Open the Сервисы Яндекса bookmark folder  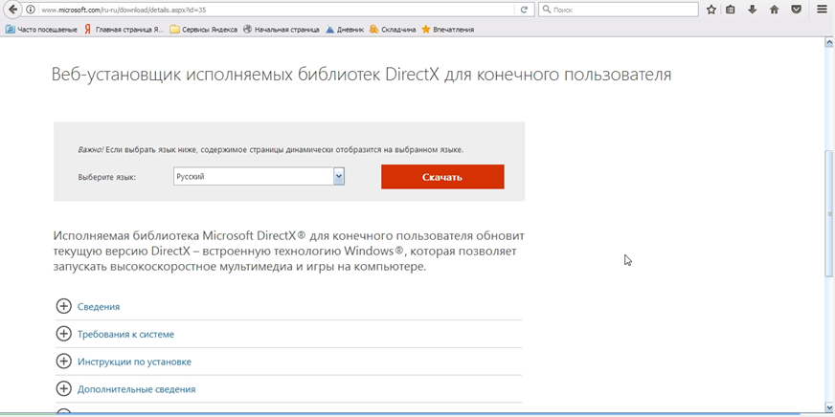point(204,30)
